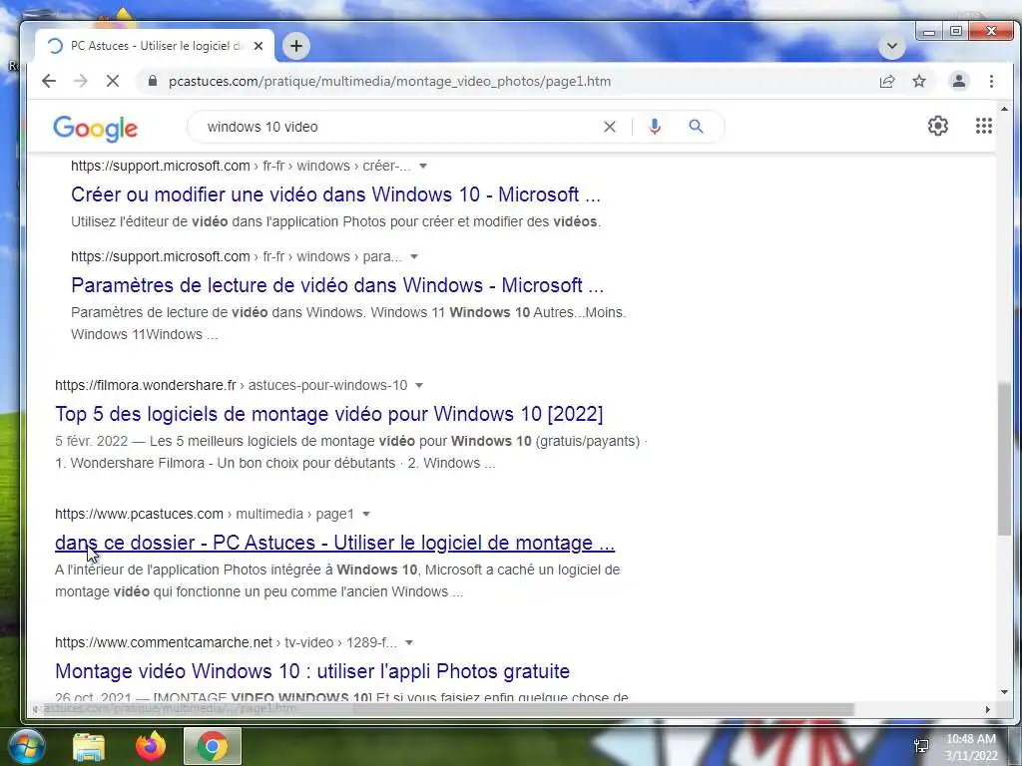Image resolution: width=1022 pixels, height=766 pixels.
Task: Open a new tab with plus button
Action: coord(295,46)
